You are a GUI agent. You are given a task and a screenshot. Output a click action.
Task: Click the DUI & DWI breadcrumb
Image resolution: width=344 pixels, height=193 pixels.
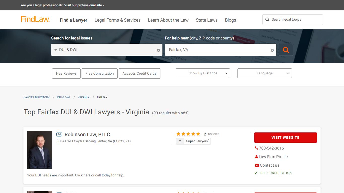point(63,97)
